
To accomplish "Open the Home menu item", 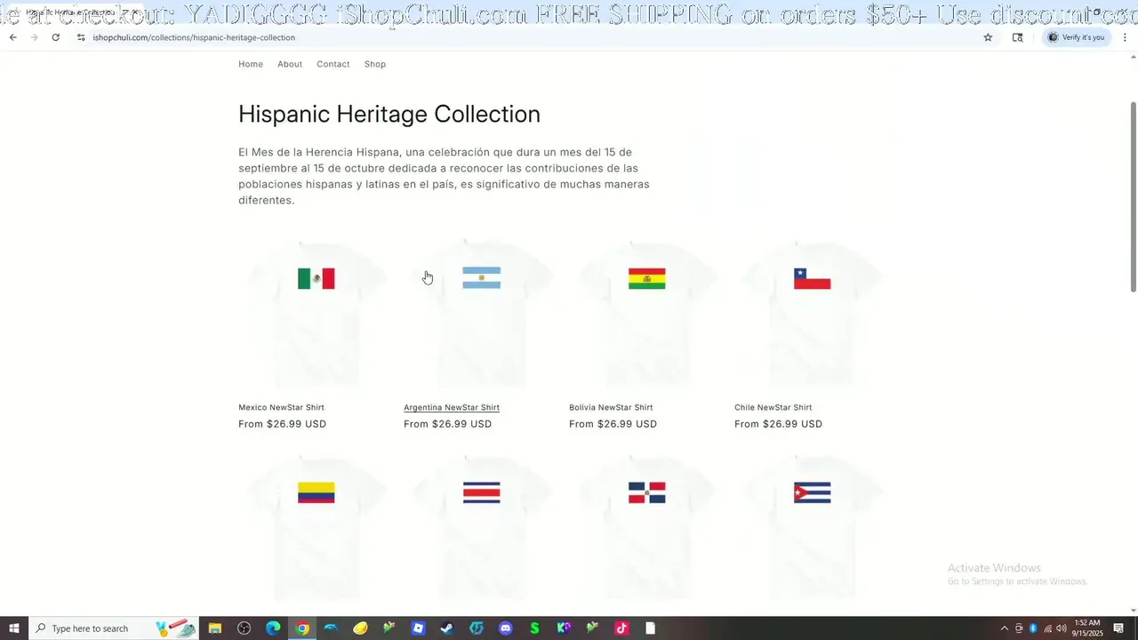I will tap(251, 64).
